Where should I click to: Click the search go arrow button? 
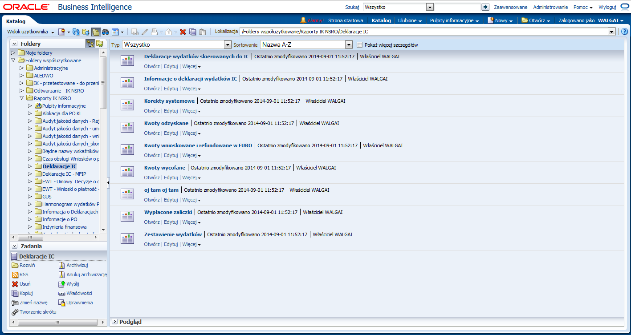tap(485, 7)
